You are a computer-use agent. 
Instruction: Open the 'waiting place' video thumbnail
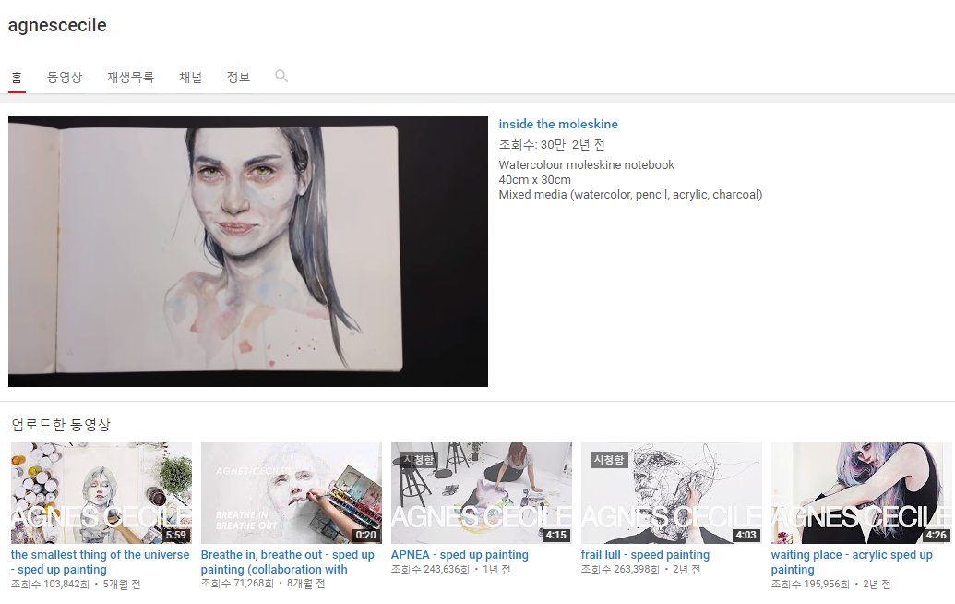[x=861, y=493]
